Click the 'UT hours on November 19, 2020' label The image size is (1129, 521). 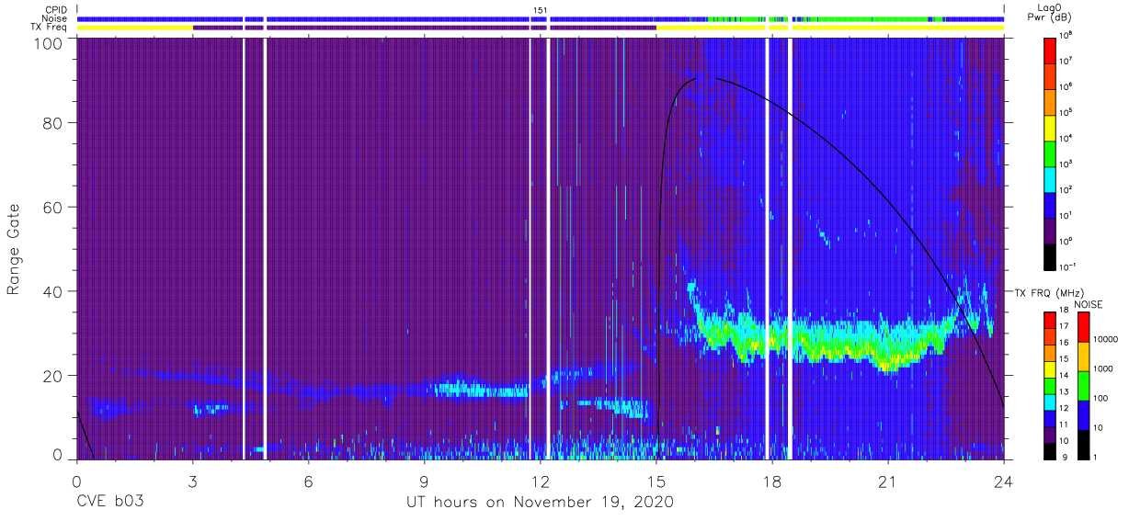point(540,503)
